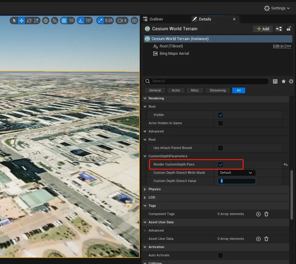Viewport: 296px width, 264px height.
Task: Collapse the Tags section
Action: 145,206
